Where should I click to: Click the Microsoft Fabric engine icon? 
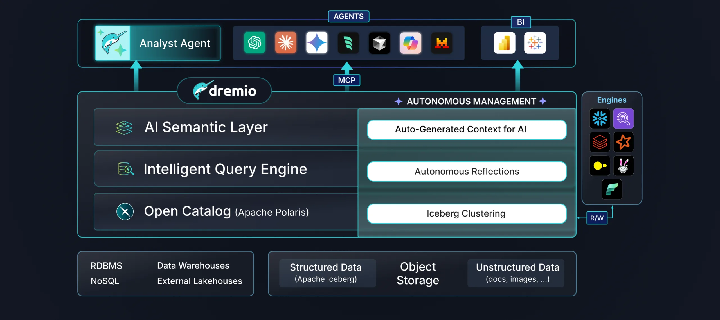point(612,189)
